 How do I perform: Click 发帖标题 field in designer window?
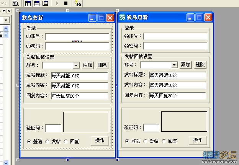click(x=80, y=76)
